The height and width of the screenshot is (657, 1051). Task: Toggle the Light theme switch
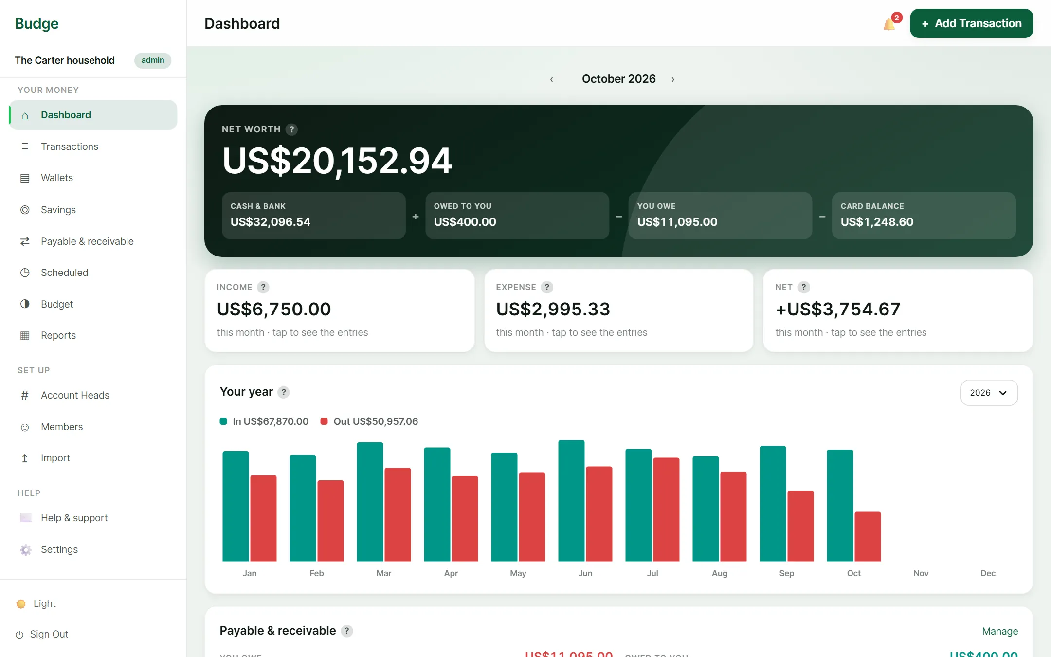pyautogui.click(x=36, y=604)
